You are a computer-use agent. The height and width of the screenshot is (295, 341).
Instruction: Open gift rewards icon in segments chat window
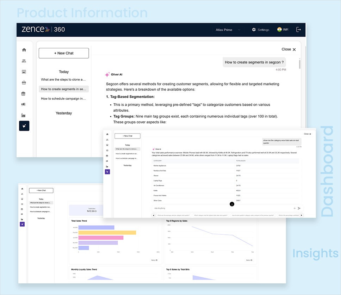(24, 93)
